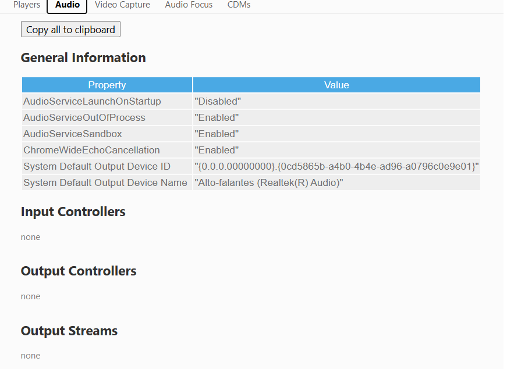Click the output device ID GUID value
The height and width of the screenshot is (369, 507).
(336, 167)
